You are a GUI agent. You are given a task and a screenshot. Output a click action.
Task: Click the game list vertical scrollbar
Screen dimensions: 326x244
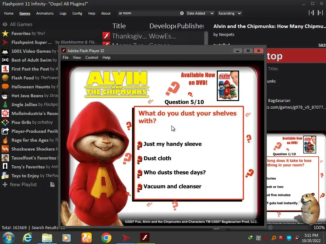pyautogui.click(x=206, y=38)
